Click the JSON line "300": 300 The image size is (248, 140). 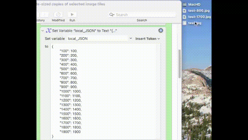69,60
